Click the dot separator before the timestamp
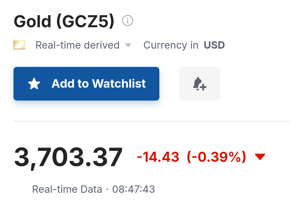Image resolution: width=303 pixels, height=211 pixels. [x=107, y=189]
